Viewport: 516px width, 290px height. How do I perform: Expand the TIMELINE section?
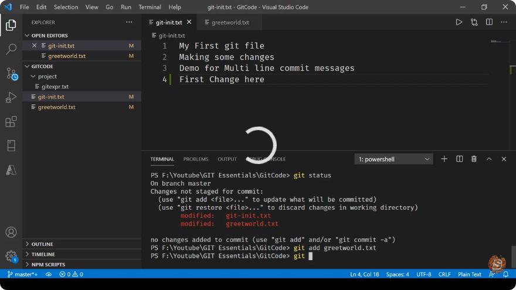pos(43,254)
